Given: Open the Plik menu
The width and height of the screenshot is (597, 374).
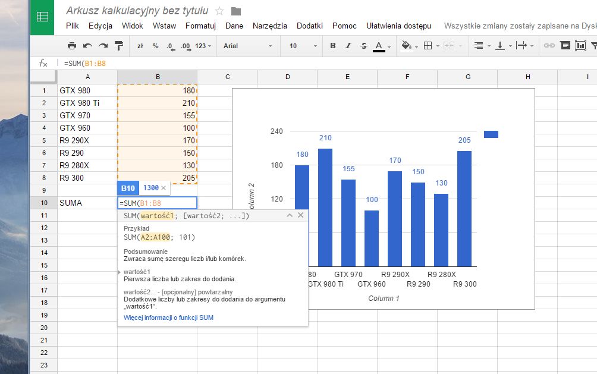Looking at the screenshot, I should tap(73, 26).
